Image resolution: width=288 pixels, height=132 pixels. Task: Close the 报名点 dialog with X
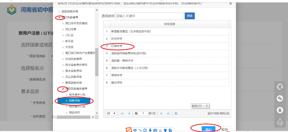[x=230, y=3]
